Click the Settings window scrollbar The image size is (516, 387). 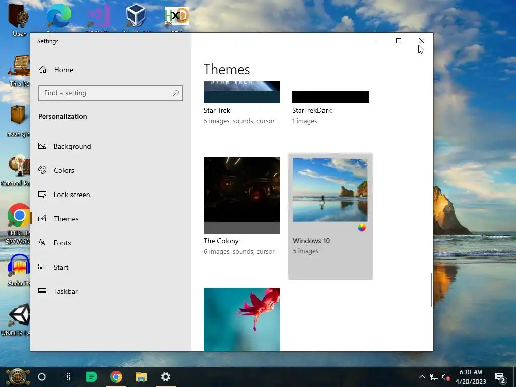click(431, 290)
